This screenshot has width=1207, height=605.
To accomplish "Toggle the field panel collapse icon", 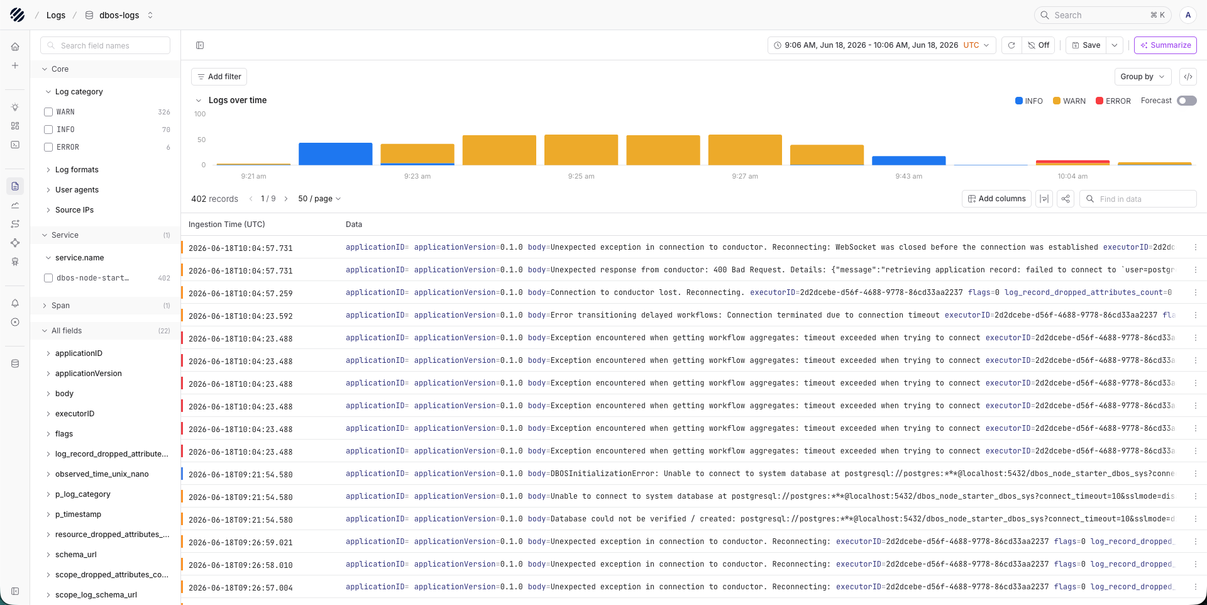I will 200,45.
